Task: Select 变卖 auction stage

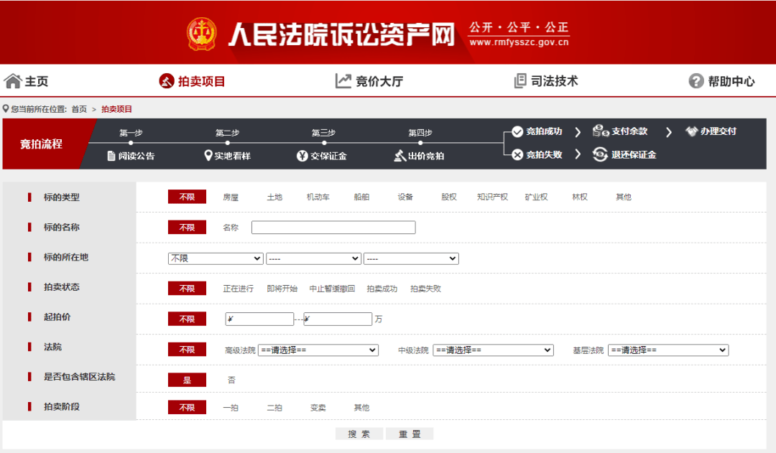Action: [x=318, y=408]
